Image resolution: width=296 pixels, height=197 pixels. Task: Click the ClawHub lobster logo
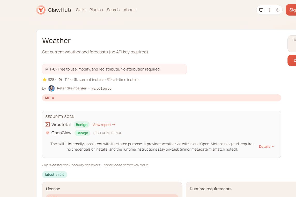[41, 10]
